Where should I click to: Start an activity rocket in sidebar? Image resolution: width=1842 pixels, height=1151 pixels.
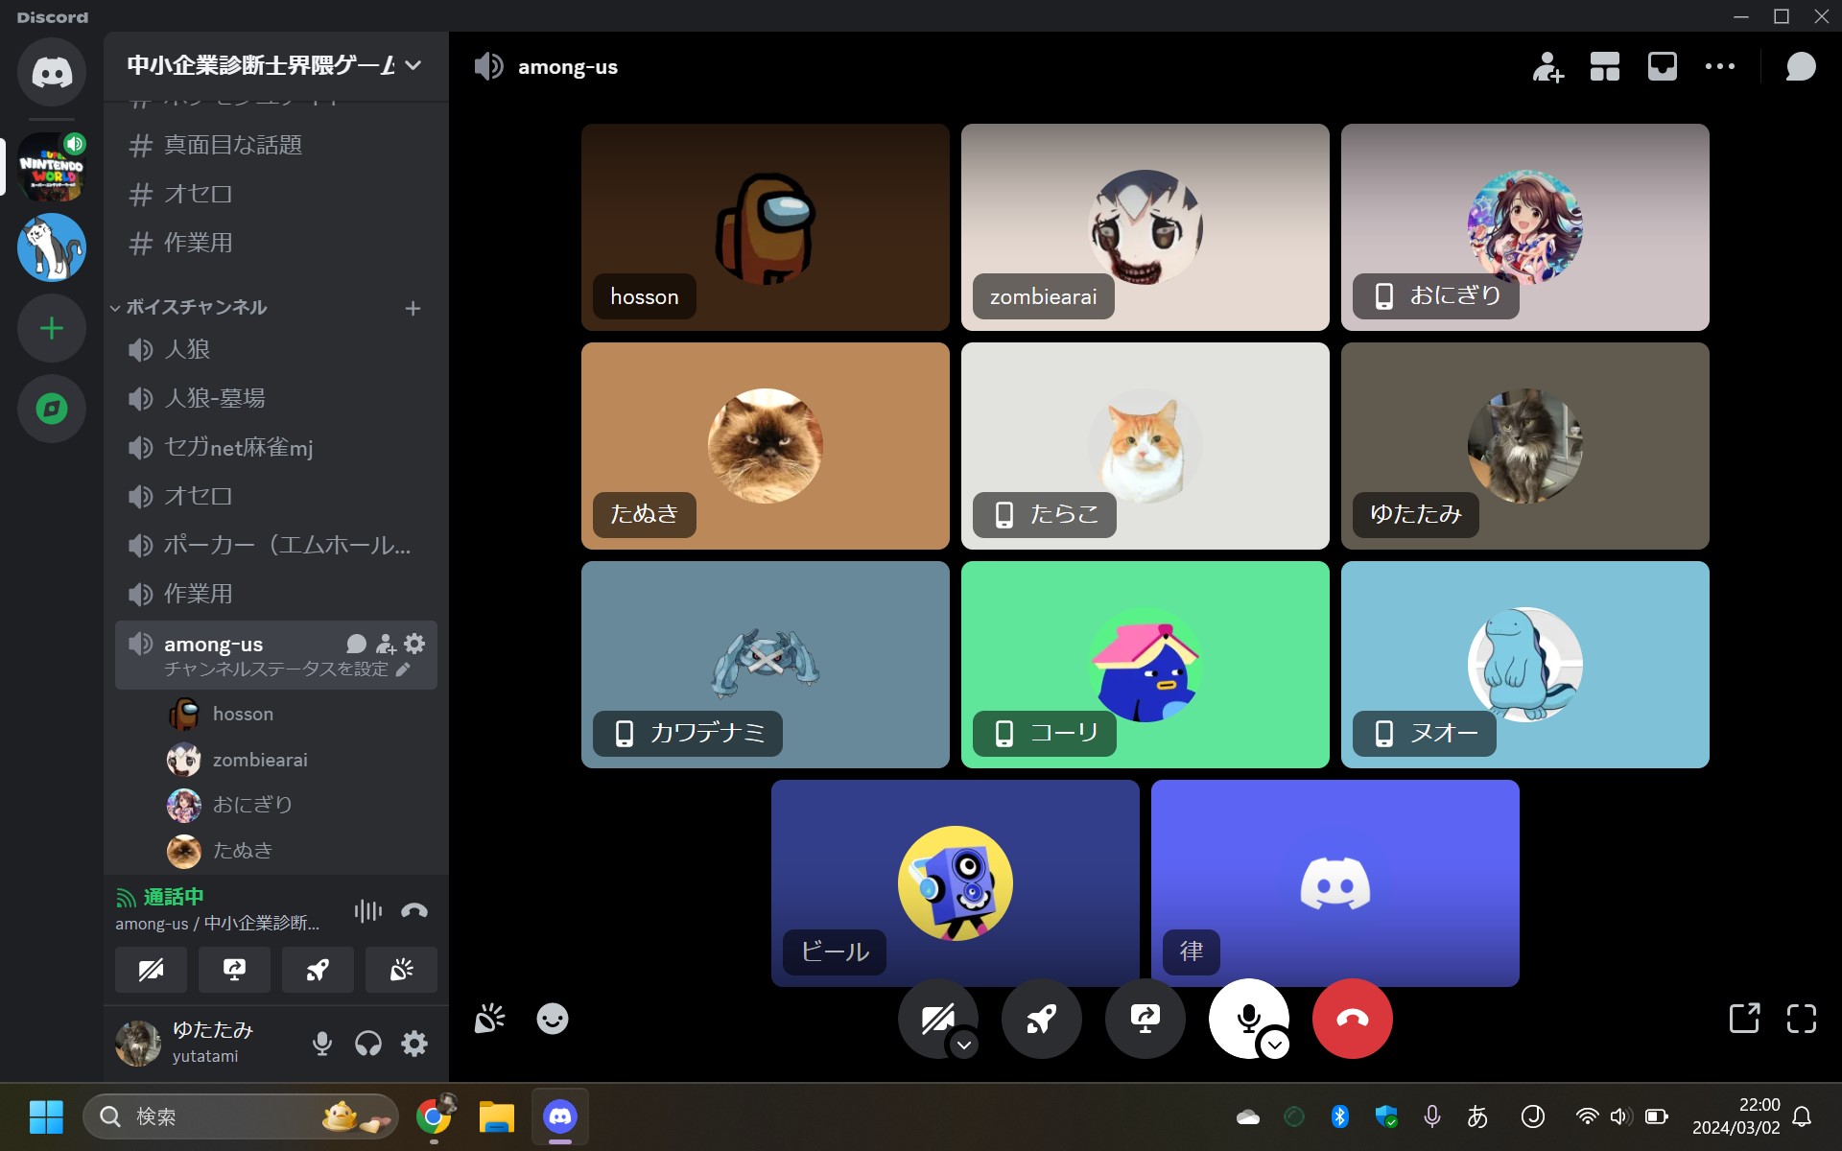pos(318,970)
